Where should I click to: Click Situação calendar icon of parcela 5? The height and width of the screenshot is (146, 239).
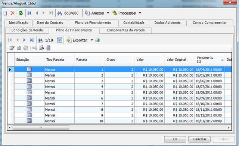pos(29,92)
